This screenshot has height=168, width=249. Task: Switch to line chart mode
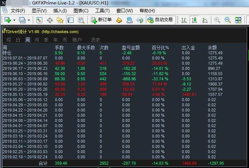(x=205, y=20)
